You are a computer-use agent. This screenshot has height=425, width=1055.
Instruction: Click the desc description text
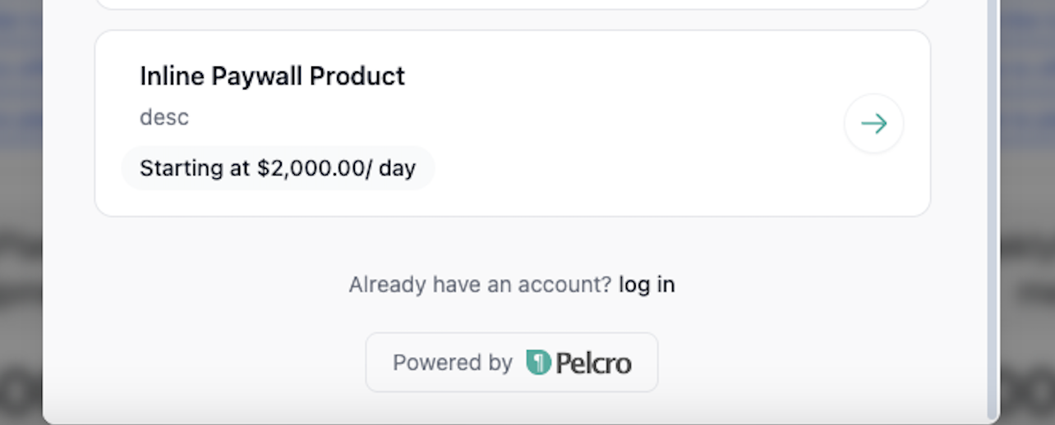coord(164,117)
